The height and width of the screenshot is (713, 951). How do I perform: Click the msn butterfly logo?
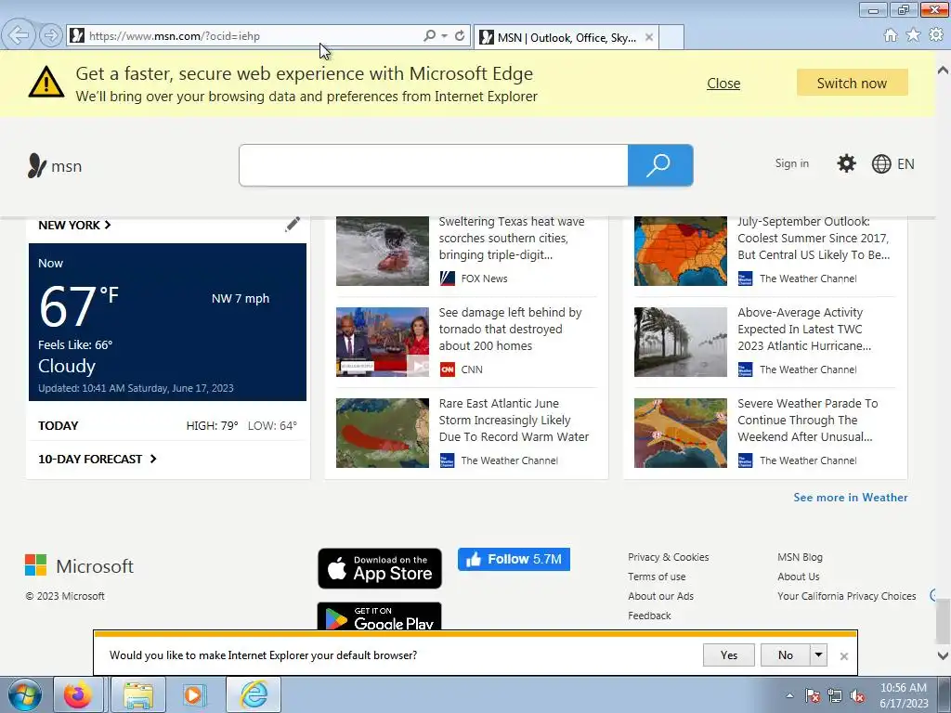coord(37,165)
